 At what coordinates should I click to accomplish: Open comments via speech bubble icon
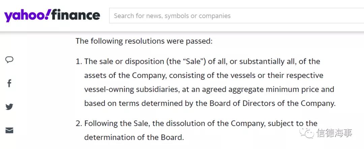tap(9, 60)
